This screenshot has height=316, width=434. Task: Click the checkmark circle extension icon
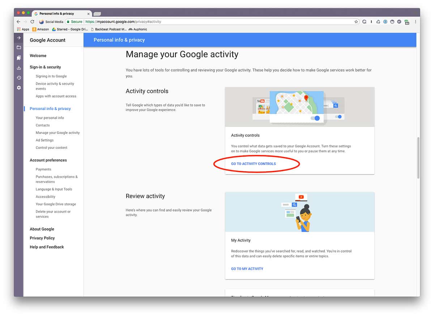(x=399, y=22)
